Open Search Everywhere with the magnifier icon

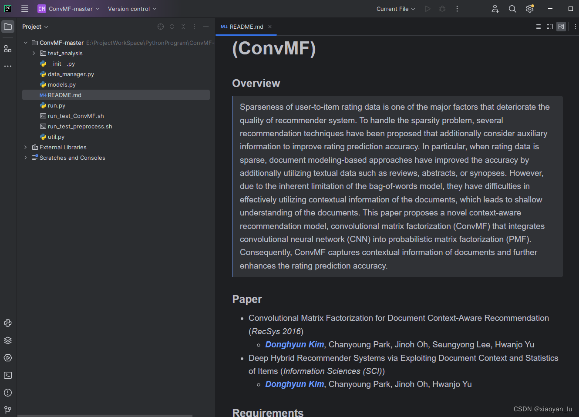512,9
